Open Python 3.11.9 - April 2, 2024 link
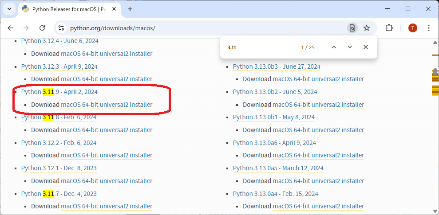The width and height of the screenshot is (439, 215). click(x=59, y=92)
